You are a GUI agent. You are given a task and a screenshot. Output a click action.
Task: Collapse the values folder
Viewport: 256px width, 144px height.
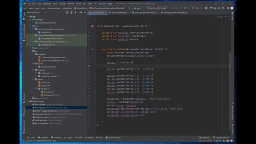pyautogui.click(x=33, y=79)
